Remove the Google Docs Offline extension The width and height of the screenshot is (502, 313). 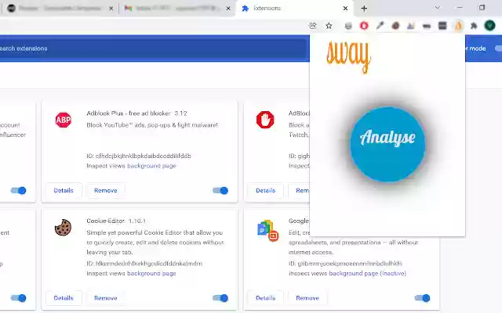(307, 298)
